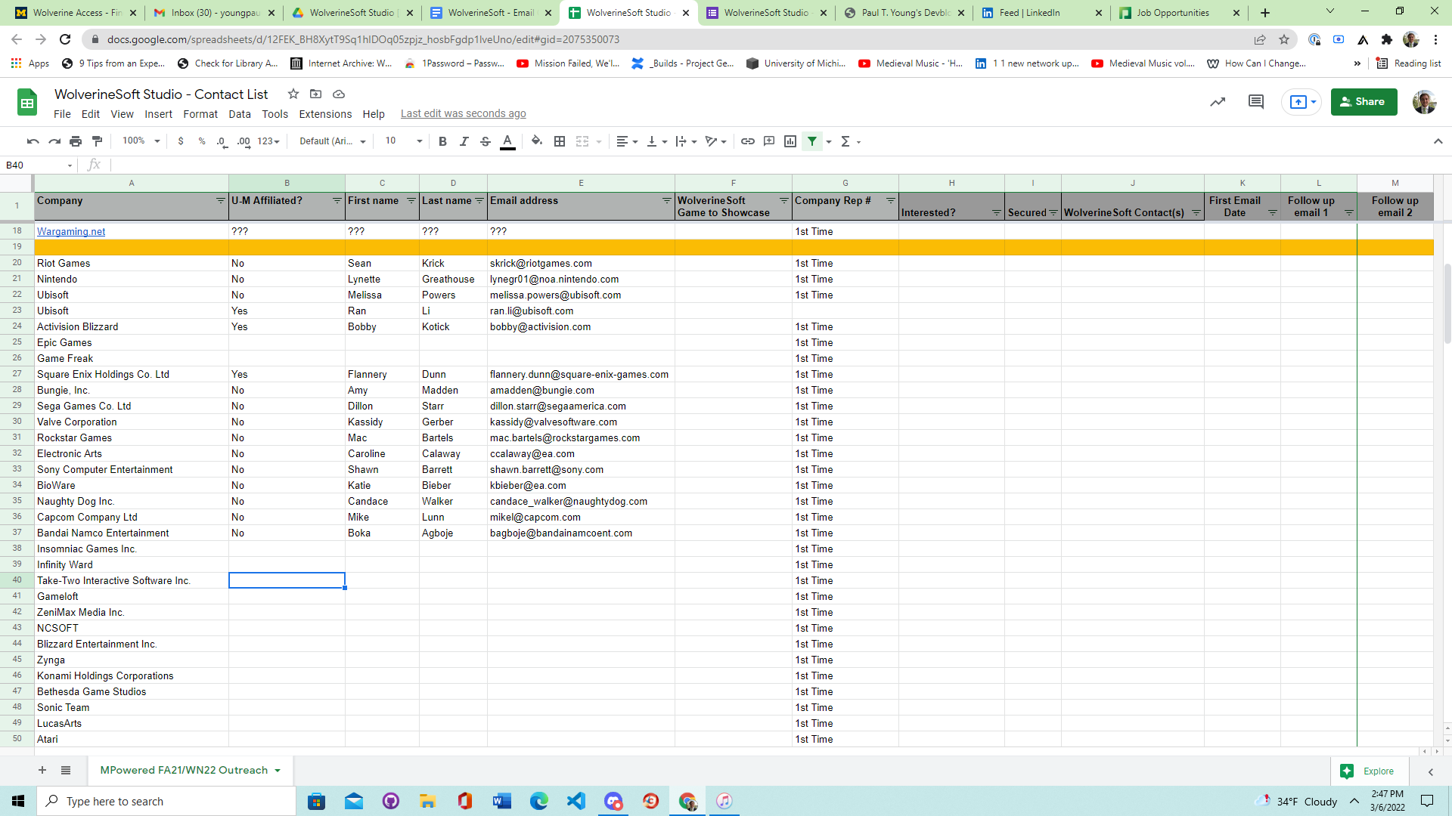Open the Google Sheets home icon
This screenshot has height=816, width=1452.
coord(27,102)
